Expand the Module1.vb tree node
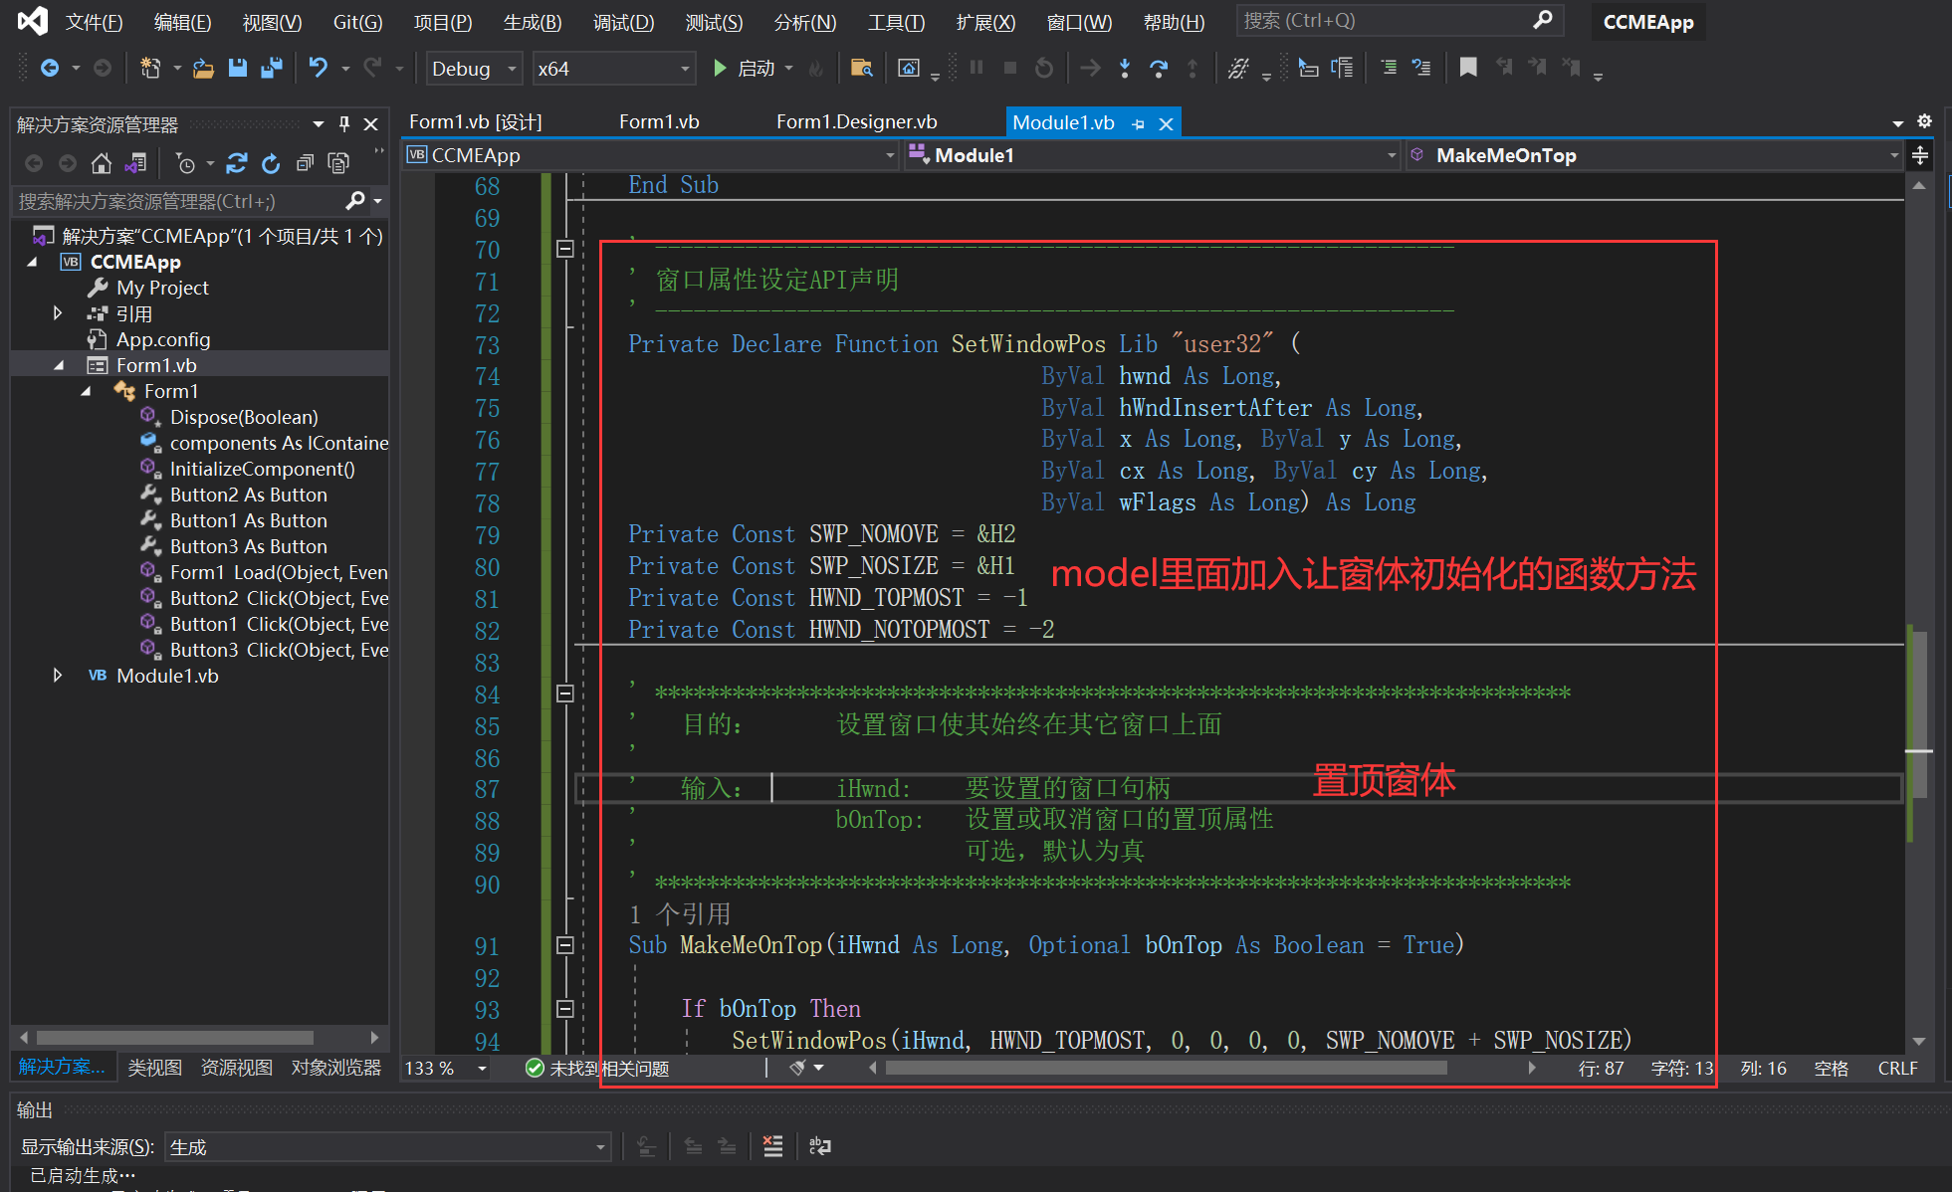Screen dimensions: 1952x1192 (58, 676)
